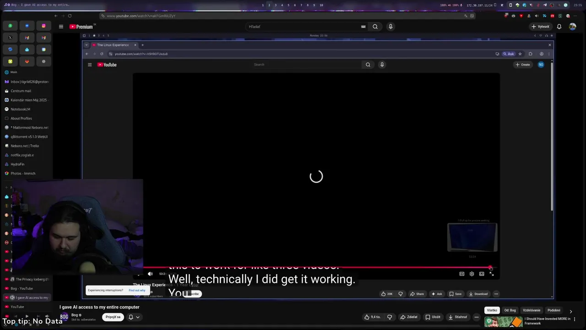Open The Privacy Iceberg sidebar tab
The width and height of the screenshot is (586, 330).
pyautogui.click(x=27, y=279)
